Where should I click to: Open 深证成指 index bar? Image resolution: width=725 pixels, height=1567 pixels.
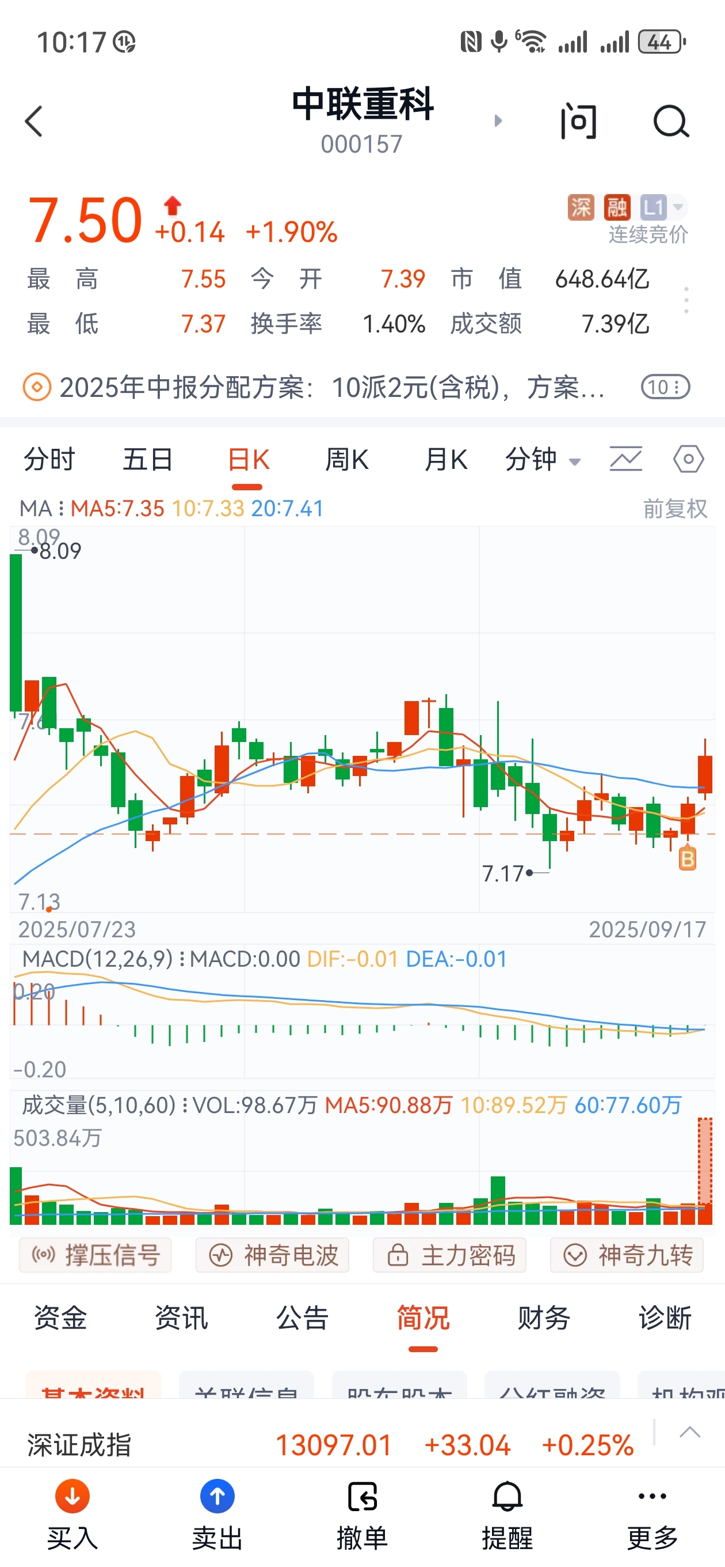pos(331,1445)
